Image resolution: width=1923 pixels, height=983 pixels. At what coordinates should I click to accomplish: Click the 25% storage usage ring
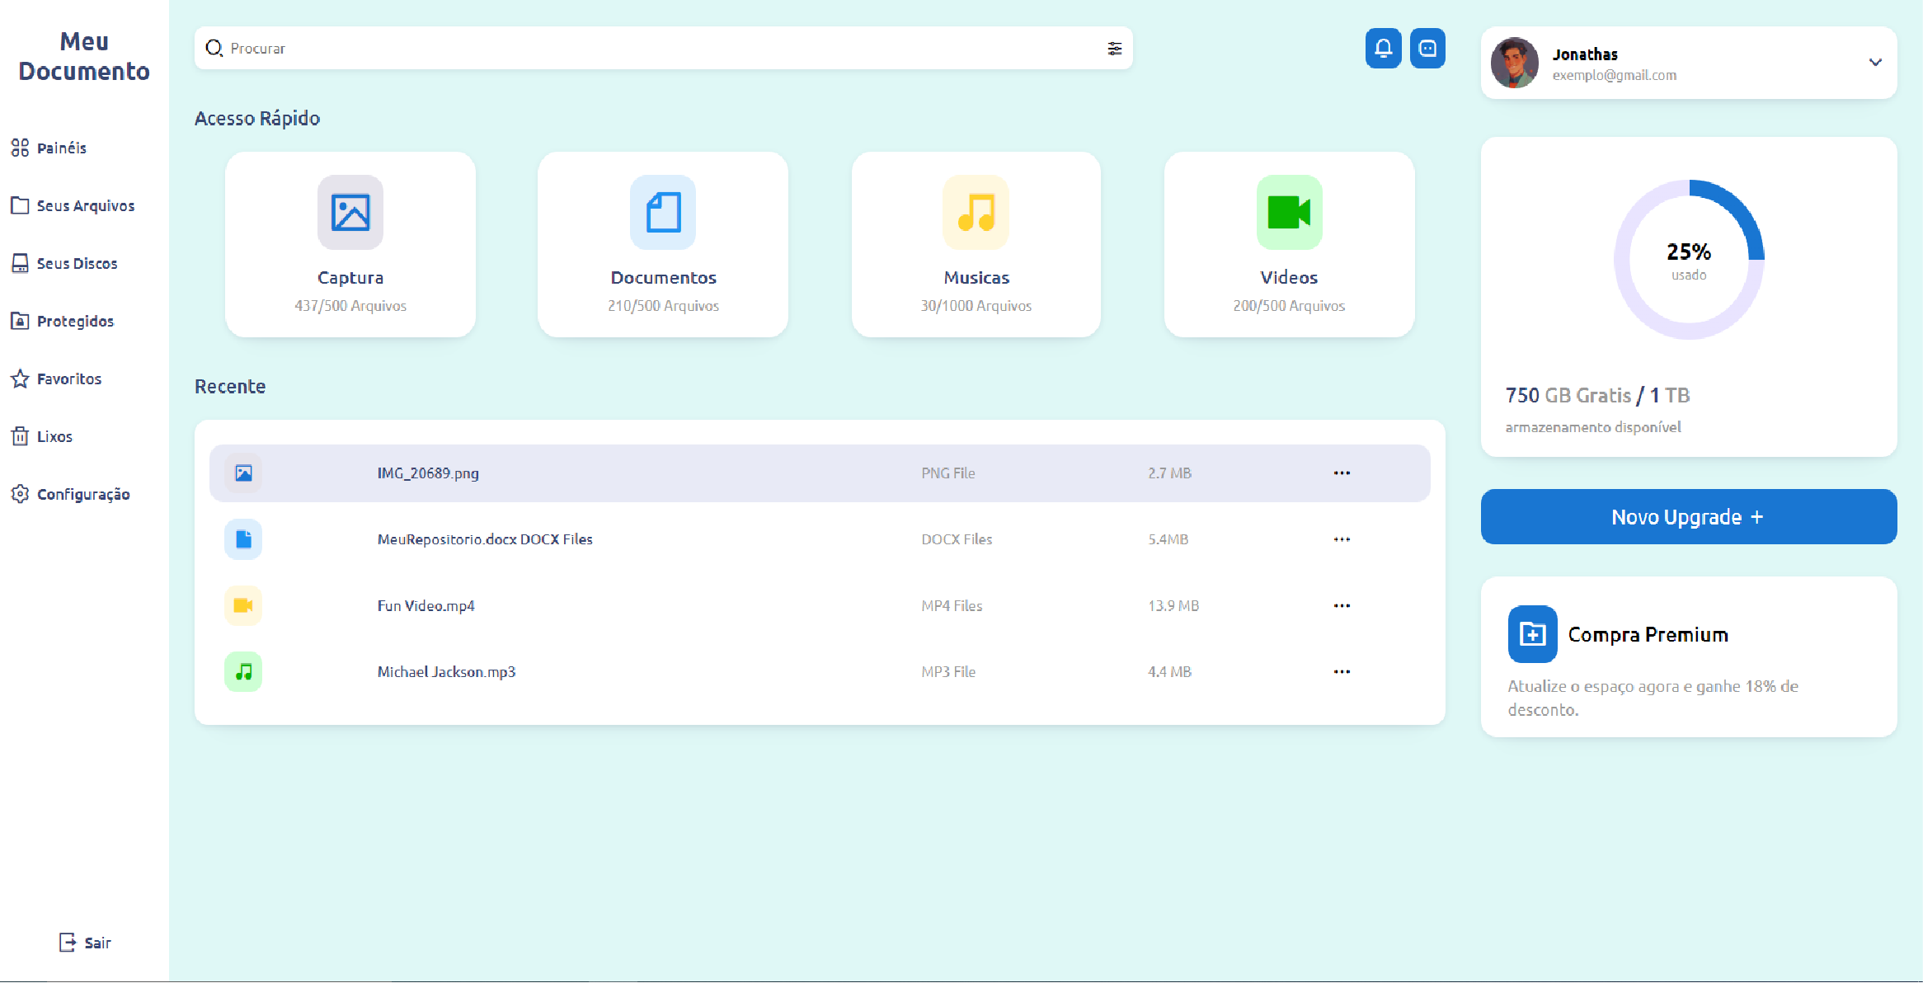click(x=1688, y=260)
